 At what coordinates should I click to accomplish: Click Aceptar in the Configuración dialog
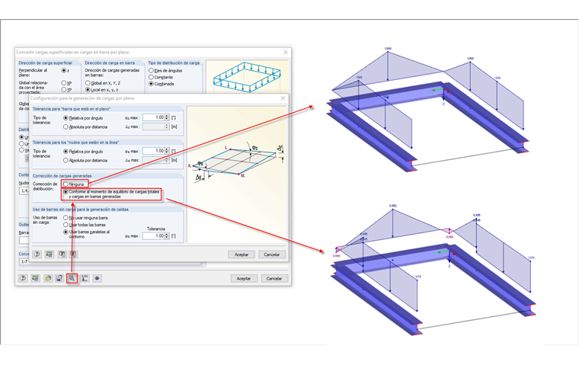242,255
